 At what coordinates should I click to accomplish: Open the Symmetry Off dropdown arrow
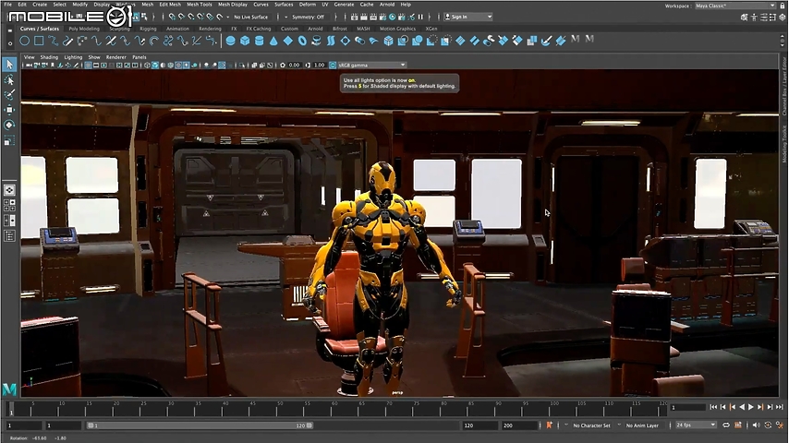285,18
